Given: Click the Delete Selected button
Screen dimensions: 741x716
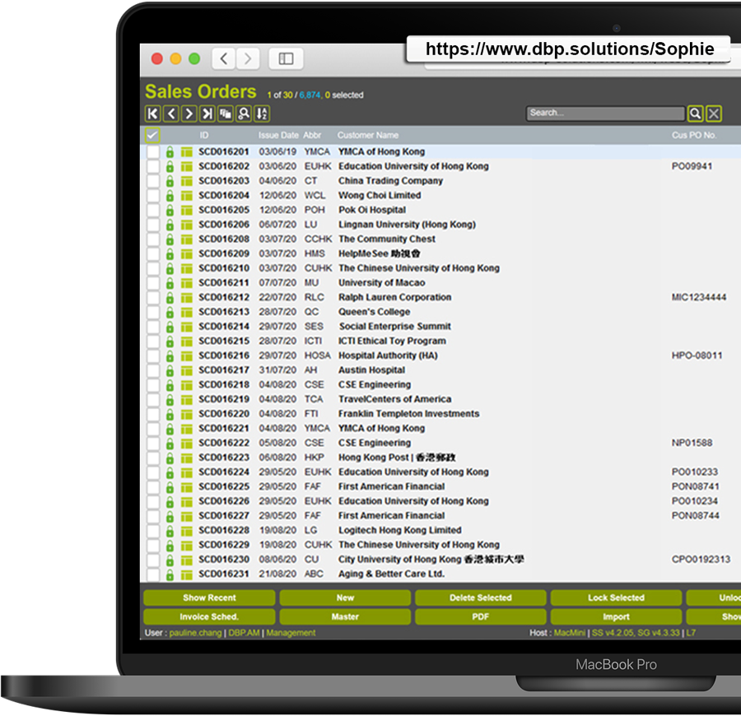Looking at the screenshot, I should (480, 598).
